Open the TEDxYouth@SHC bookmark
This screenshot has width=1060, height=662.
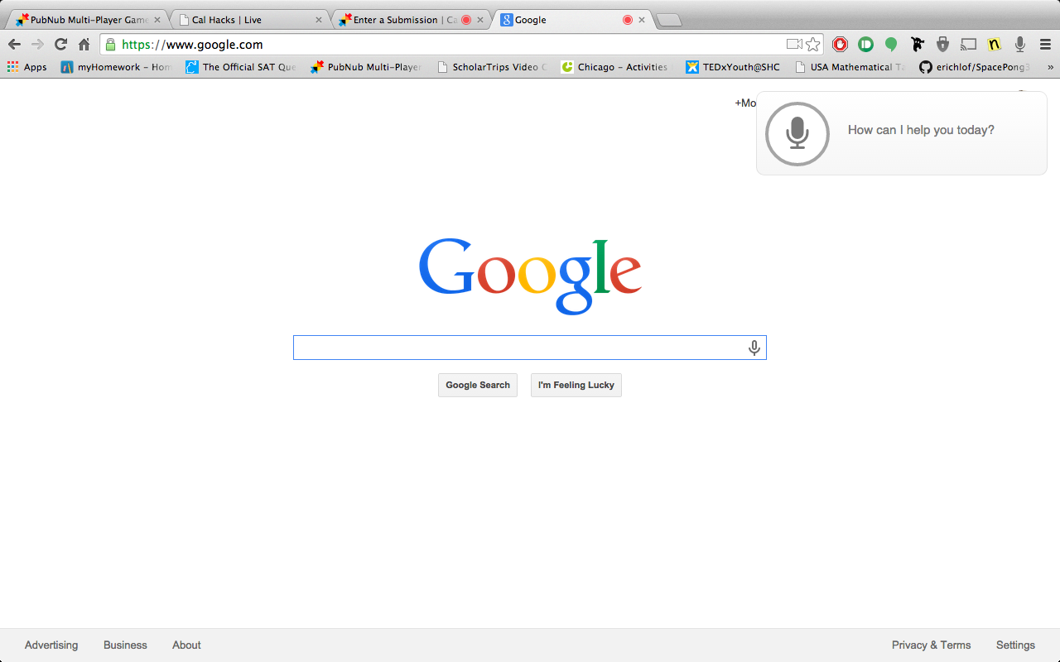coord(733,67)
